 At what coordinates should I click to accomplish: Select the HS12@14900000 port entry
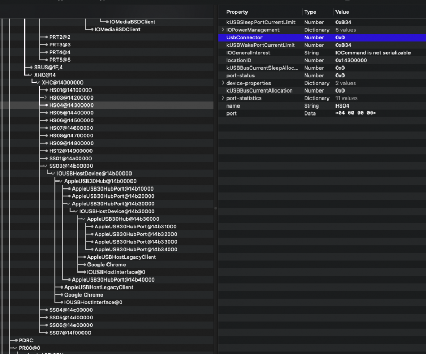pyautogui.click(x=71, y=151)
